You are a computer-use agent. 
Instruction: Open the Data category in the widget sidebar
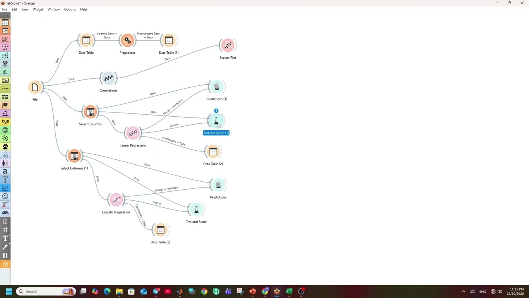5,23
